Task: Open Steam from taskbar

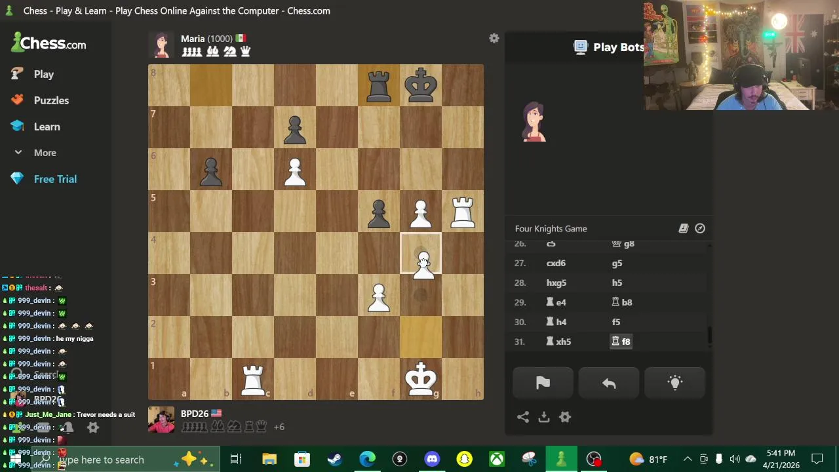Action: point(334,459)
